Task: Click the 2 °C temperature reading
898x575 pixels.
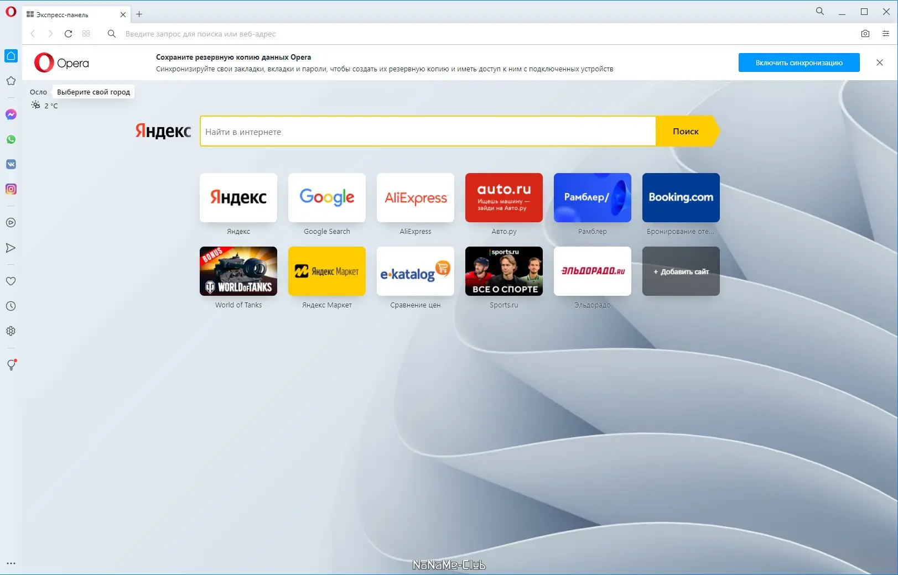Action: (x=51, y=106)
